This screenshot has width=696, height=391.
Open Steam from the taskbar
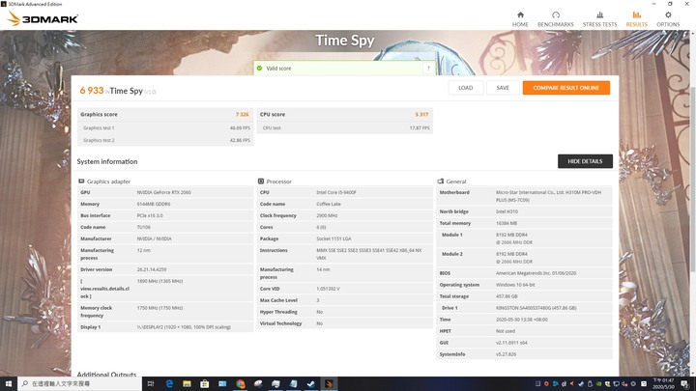(311, 384)
